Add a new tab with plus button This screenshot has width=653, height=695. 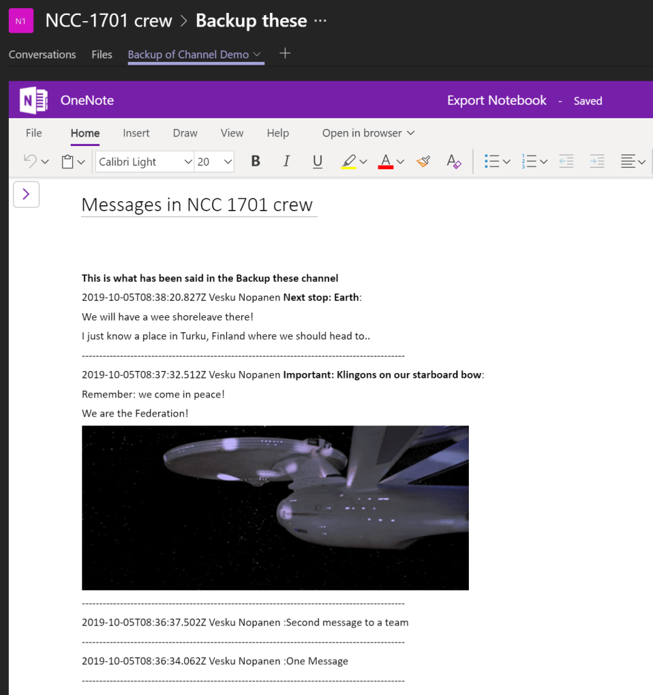[x=285, y=54]
